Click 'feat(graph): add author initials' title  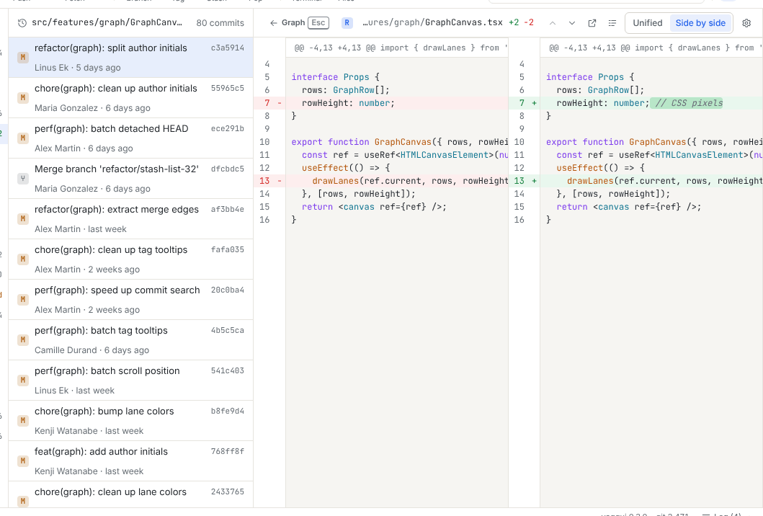101,452
